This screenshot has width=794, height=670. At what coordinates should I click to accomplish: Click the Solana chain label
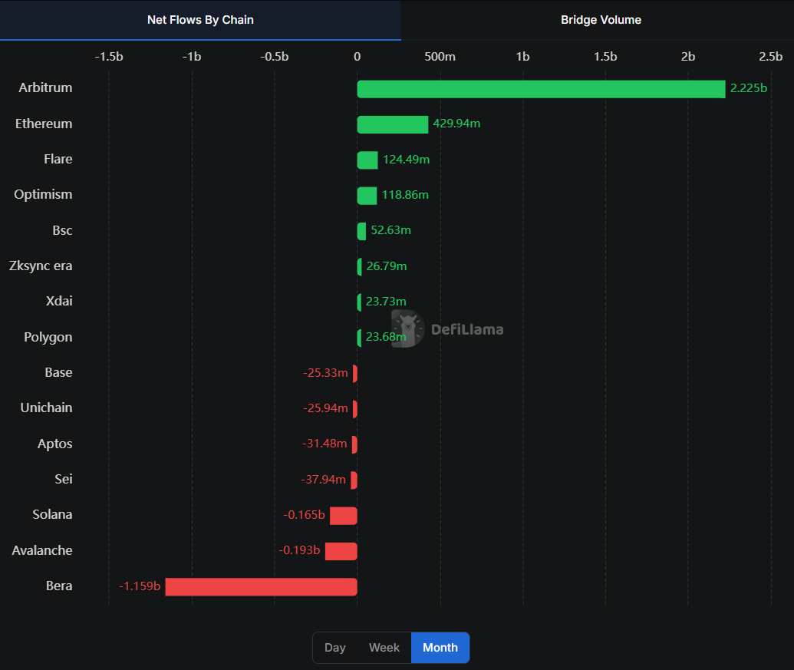tap(52, 514)
